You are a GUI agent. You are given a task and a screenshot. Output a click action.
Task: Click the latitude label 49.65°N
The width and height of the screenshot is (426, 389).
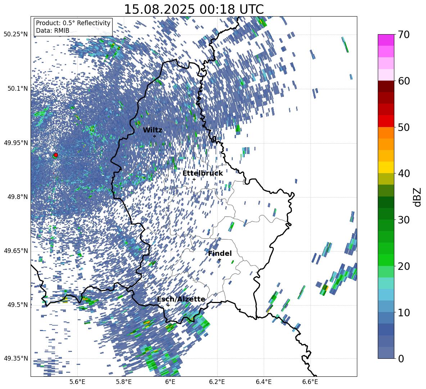coord(16,250)
